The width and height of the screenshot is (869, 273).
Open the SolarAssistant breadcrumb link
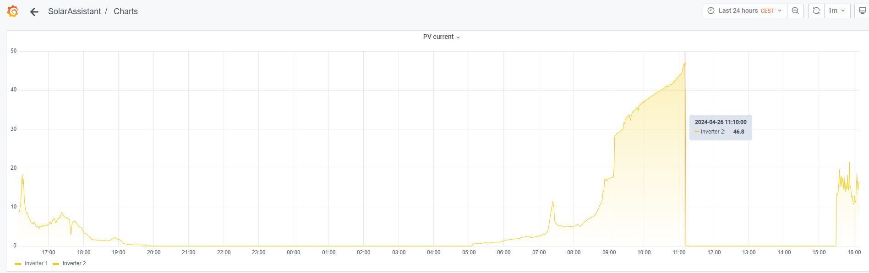(x=74, y=11)
